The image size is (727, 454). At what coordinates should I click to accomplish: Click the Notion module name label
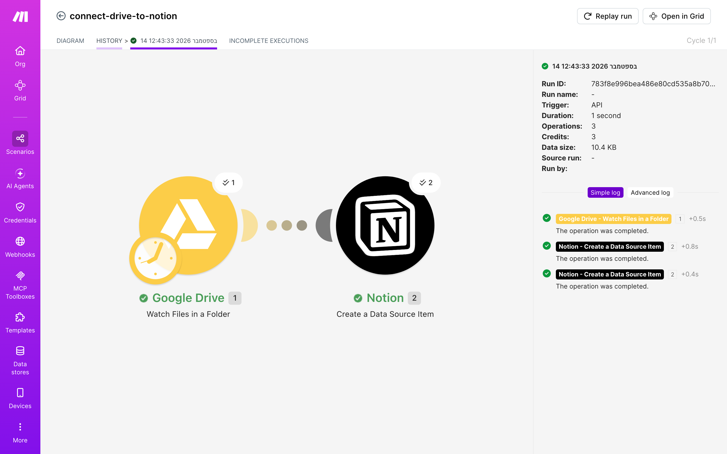pos(385,298)
